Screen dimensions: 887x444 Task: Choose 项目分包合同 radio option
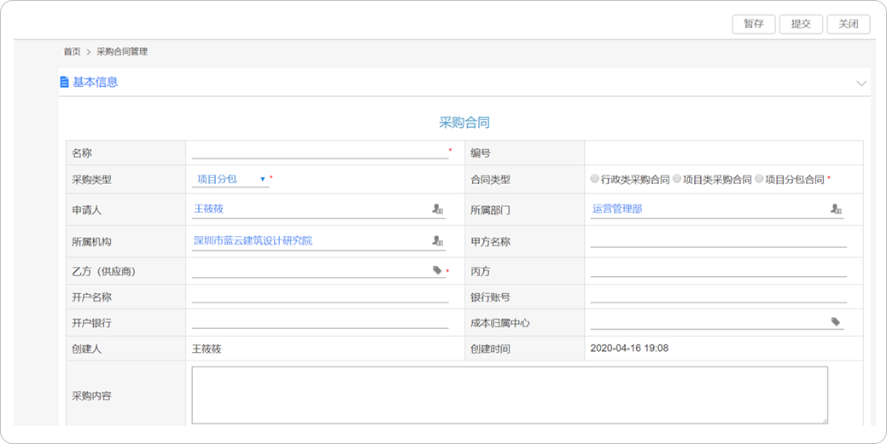759,179
